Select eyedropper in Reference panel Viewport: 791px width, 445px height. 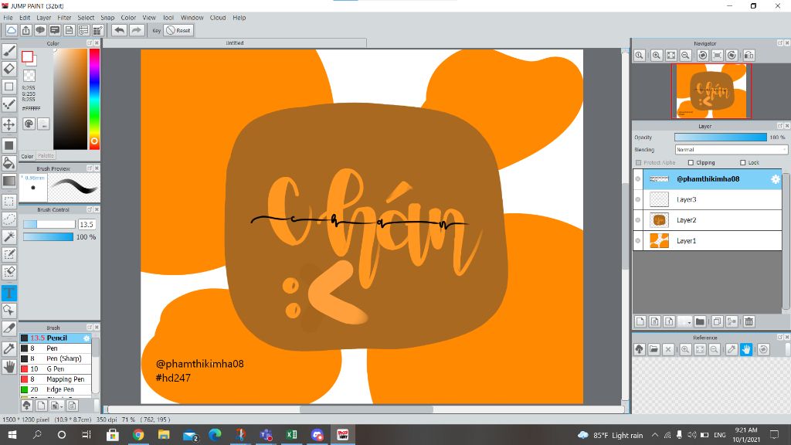pos(732,349)
